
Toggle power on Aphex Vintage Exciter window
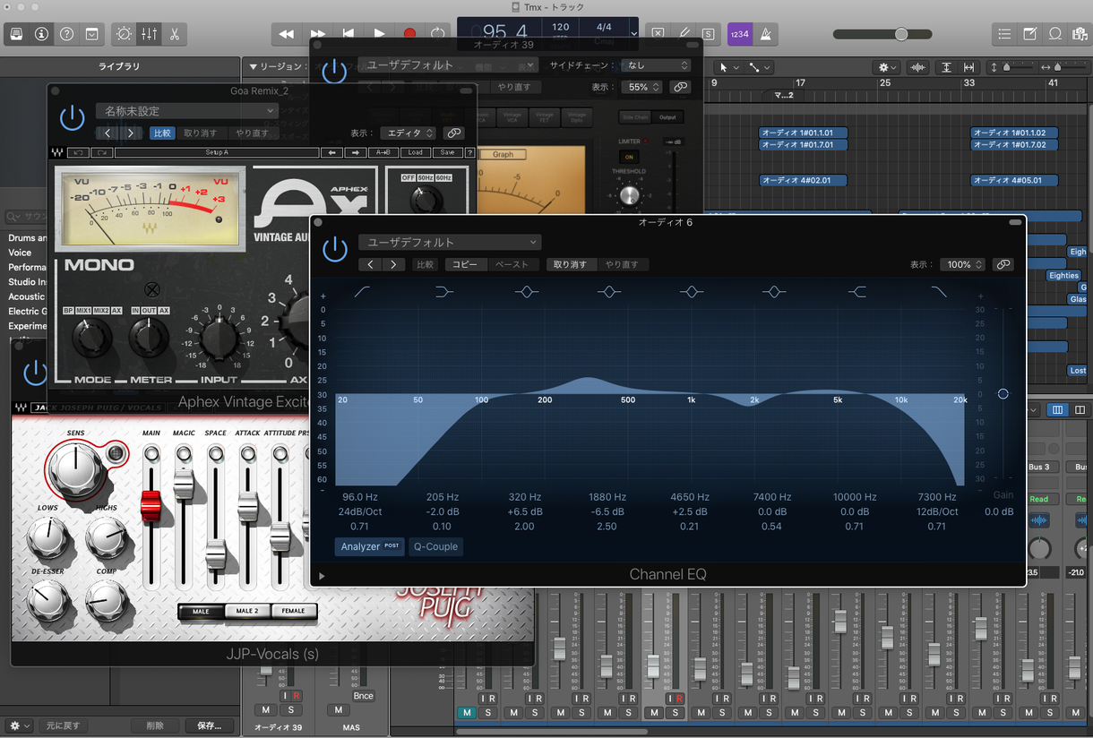point(72,117)
